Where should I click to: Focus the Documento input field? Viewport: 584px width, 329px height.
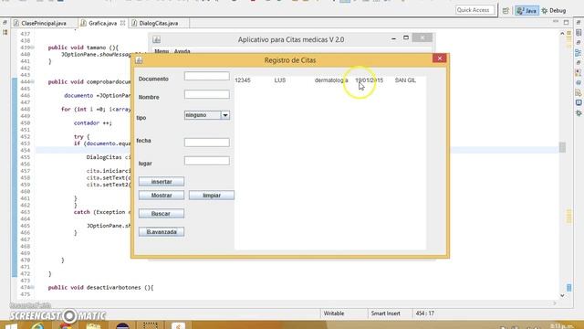tap(207, 76)
